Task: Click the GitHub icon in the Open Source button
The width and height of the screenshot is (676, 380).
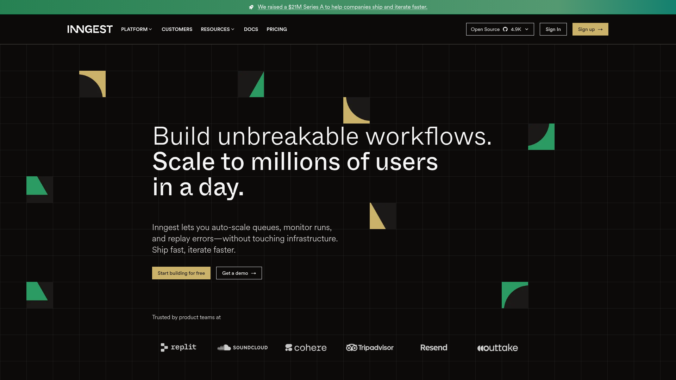Action: pos(505,29)
